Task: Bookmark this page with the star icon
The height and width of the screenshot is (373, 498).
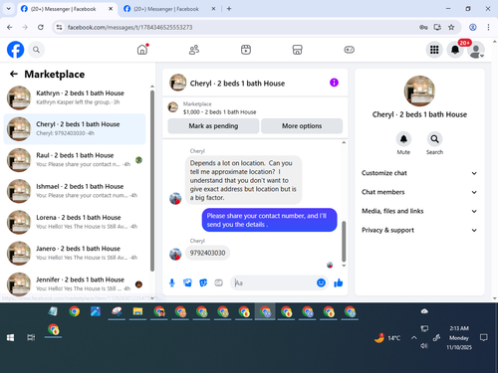Action: [451, 27]
